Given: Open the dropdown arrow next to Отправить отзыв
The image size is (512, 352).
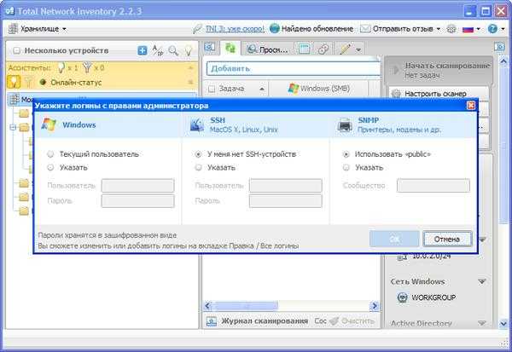Looking at the screenshot, I should (439, 29).
